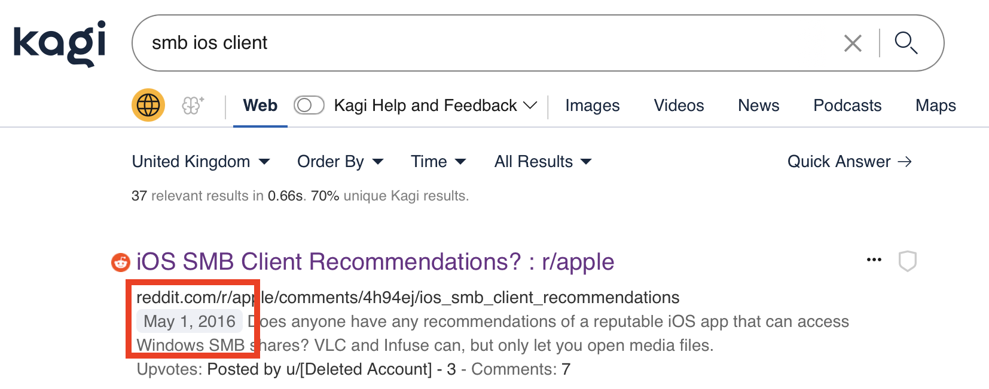Select the orange globe web search icon

148,105
